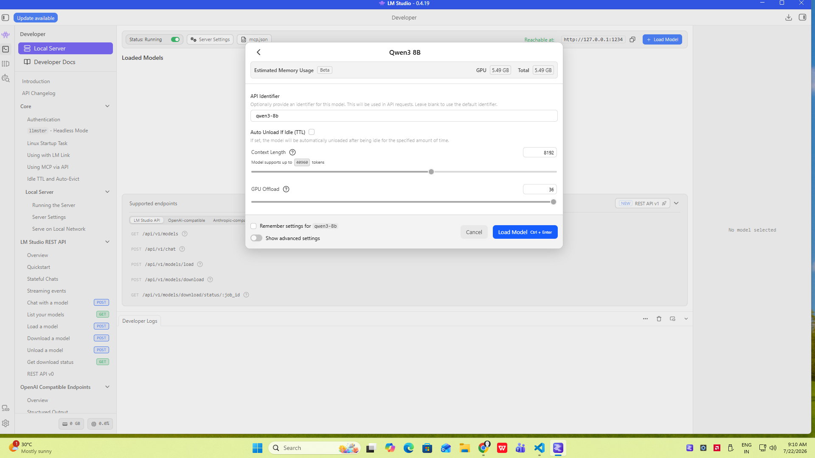
Task: Show help for Context Length
Action: 292,152
